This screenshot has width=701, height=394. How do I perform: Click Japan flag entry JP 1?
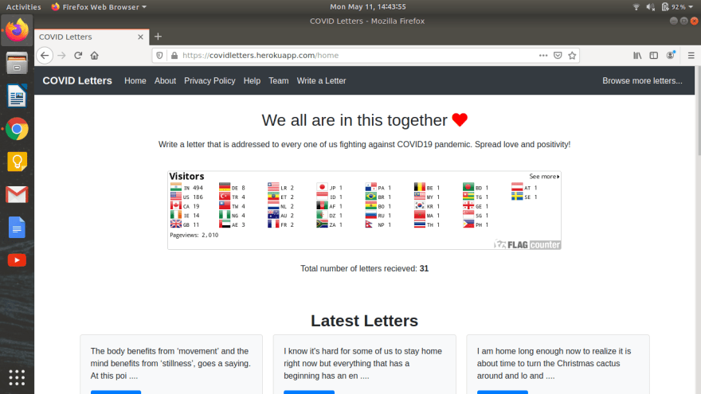click(330, 188)
